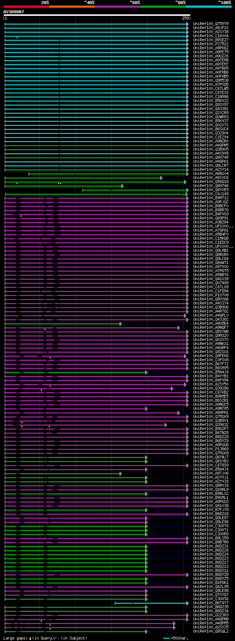The image size is (235, 641).
Task: Select the UniRef100_A0FHB5 entry
Action: tap(211, 76)
